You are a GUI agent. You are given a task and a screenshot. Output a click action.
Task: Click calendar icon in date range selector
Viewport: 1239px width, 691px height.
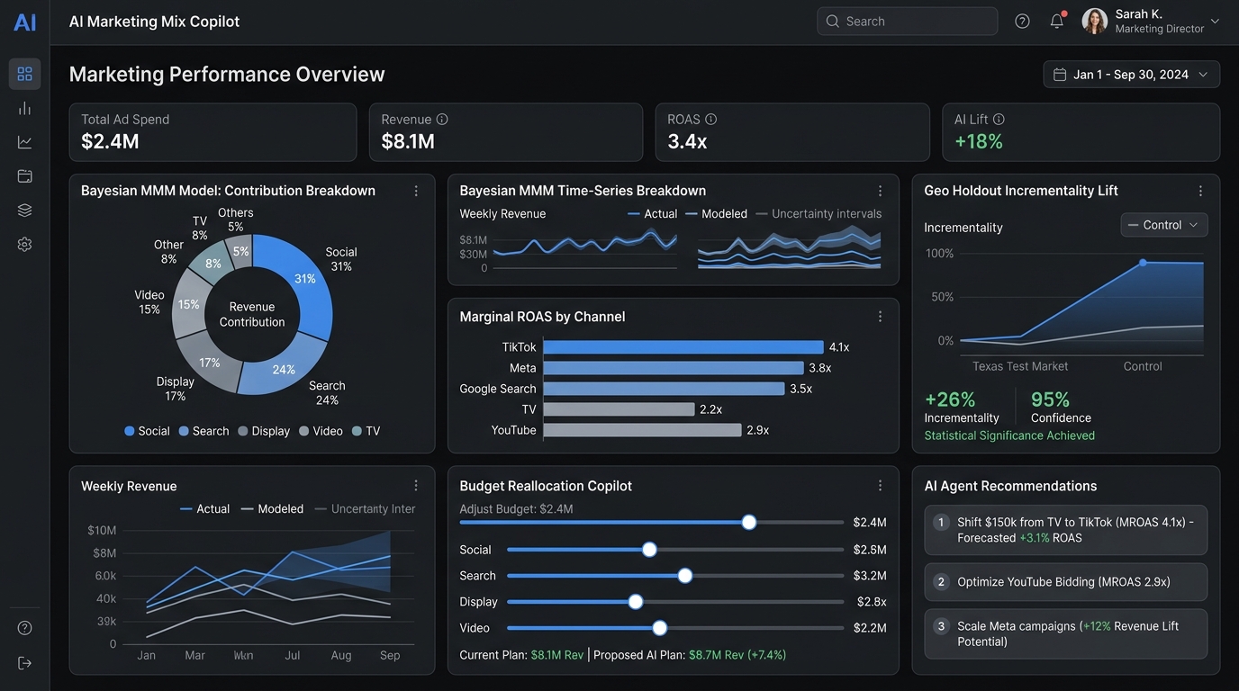click(1060, 75)
